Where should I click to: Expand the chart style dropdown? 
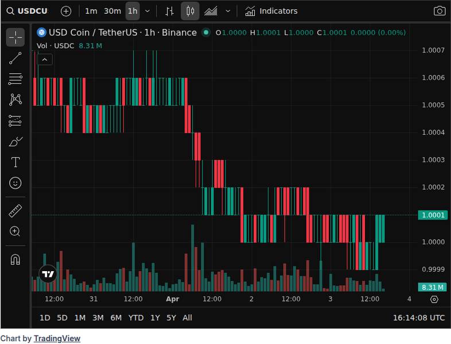coord(228,11)
